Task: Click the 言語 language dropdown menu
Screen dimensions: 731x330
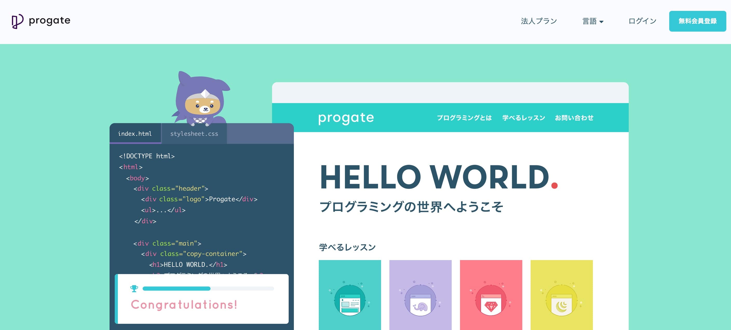Action: tap(593, 20)
